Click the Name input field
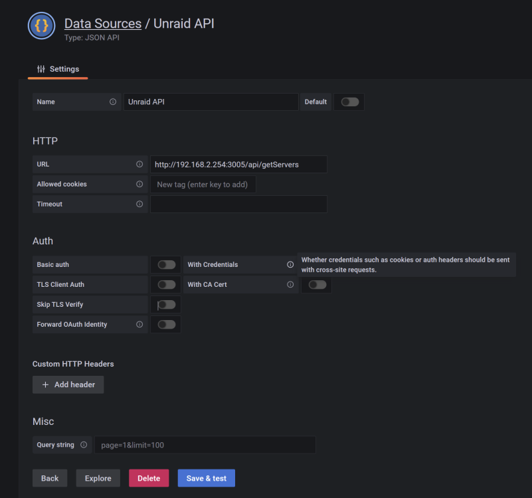This screenshot has width=532, height=498. pyautogui.click(x=211, y=102)
